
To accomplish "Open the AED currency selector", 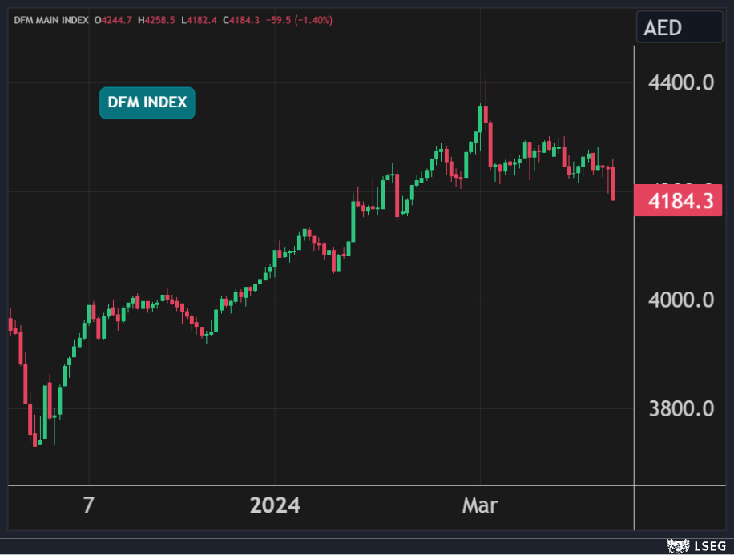I will point(679,28).
